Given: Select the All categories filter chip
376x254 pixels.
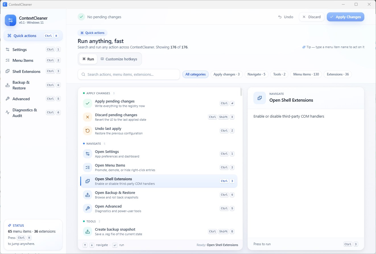Looking at the screenshot, I should click(x=195, y=74).
